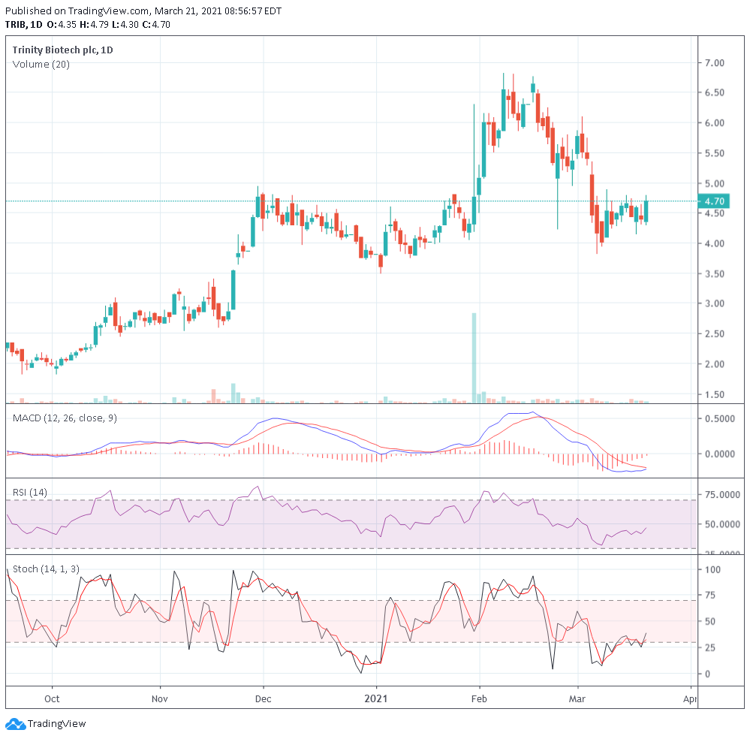Click the RSI 75.0000 axis value
Viewport: 750px width, 739px height.
722,494
